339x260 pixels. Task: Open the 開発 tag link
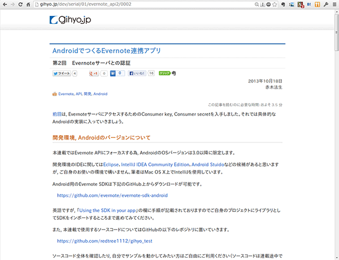(88, 94)
